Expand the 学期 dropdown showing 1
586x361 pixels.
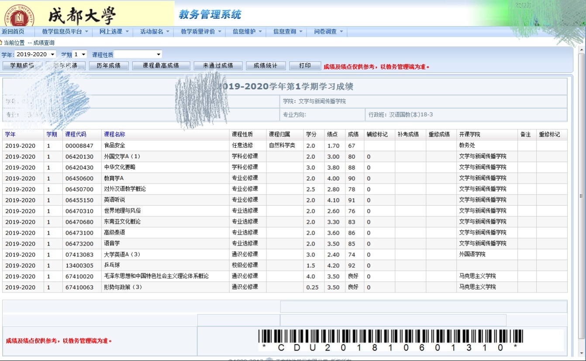click(x=80, y=54)
